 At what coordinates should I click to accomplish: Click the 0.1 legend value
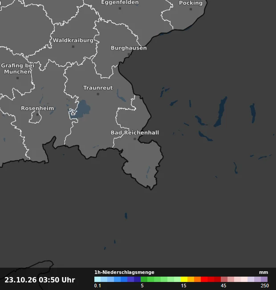pyautogui.click(x=97, y=286)
